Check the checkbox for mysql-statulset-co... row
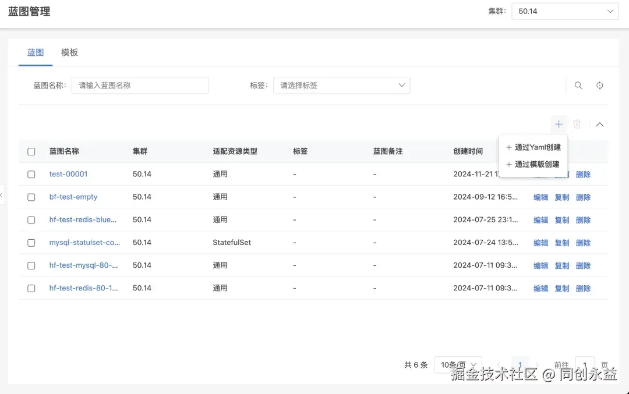 pos(31,243)
